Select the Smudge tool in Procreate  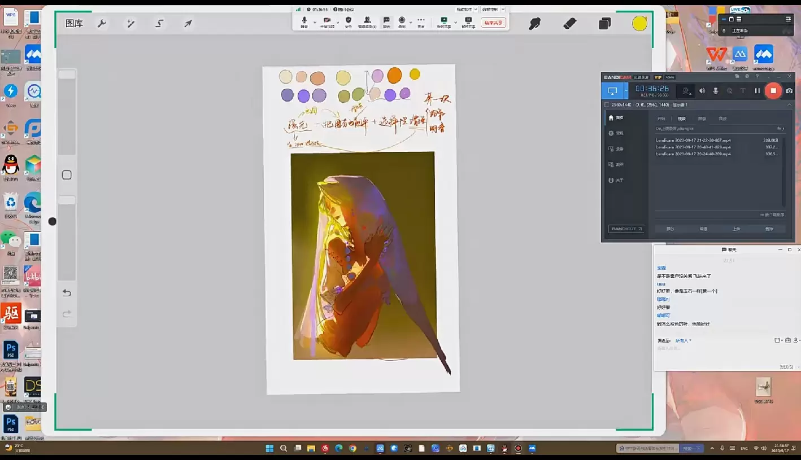(534, 23)
